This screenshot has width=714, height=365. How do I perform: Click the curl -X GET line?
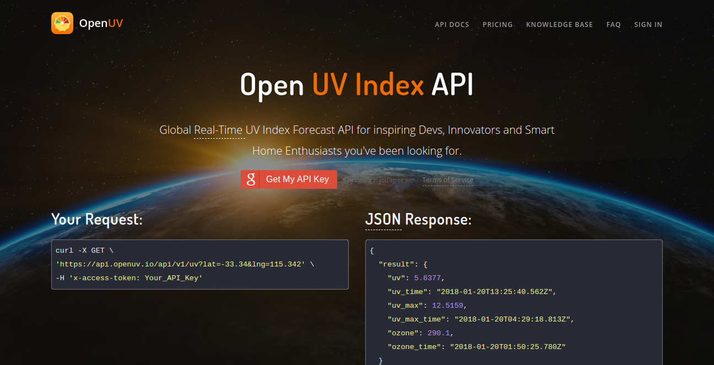click(x=84, y=250)
